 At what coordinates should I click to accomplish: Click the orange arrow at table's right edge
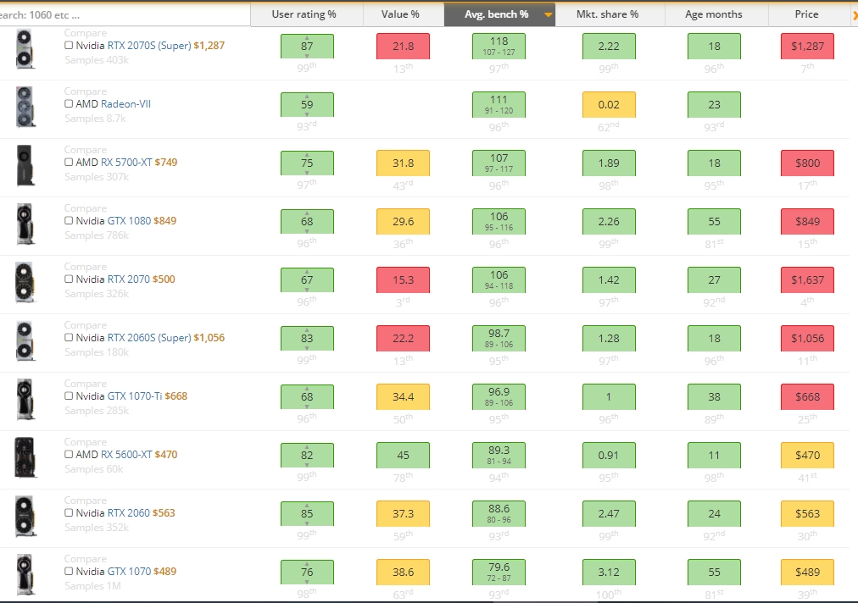pos(853,14)
